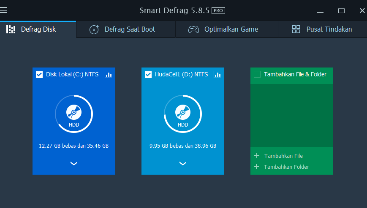Open the Defrag Saat Boot tab
Screen dimensions: 367x208
click(x=126, y=29)
